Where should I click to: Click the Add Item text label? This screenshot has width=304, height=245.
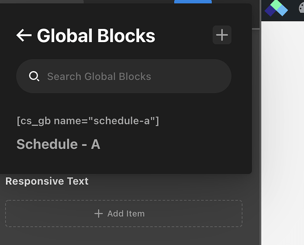point(126,214)
